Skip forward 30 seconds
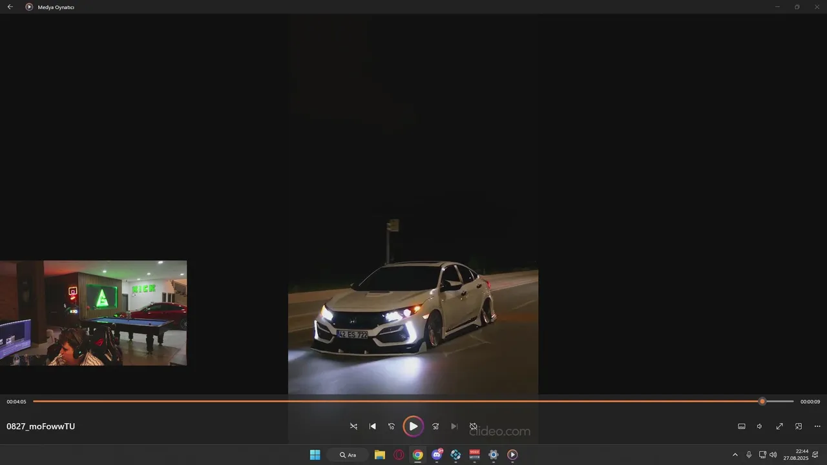The width and height of the screenshot is (827, 465). point(435,426)
